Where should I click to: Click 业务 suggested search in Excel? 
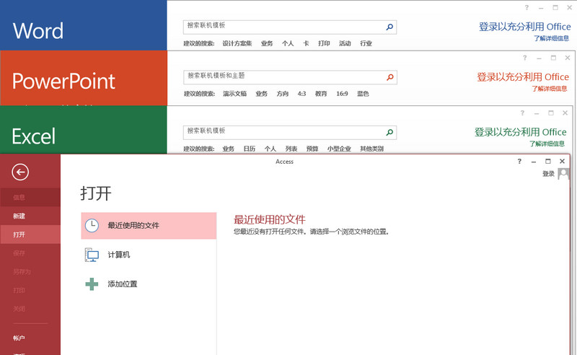coord(228,149)
